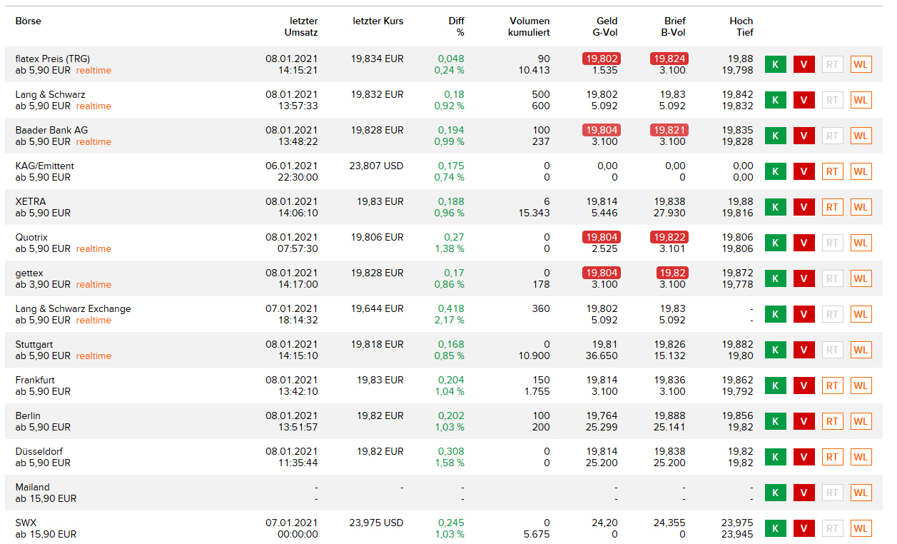Click RT button for KAG/Emittent
This screenshot has height=544, width=897.
[832, 171]
